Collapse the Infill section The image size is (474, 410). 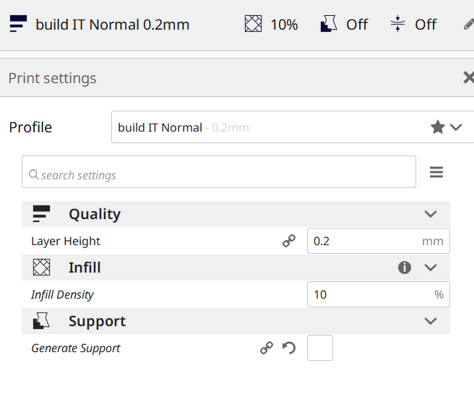431,268
